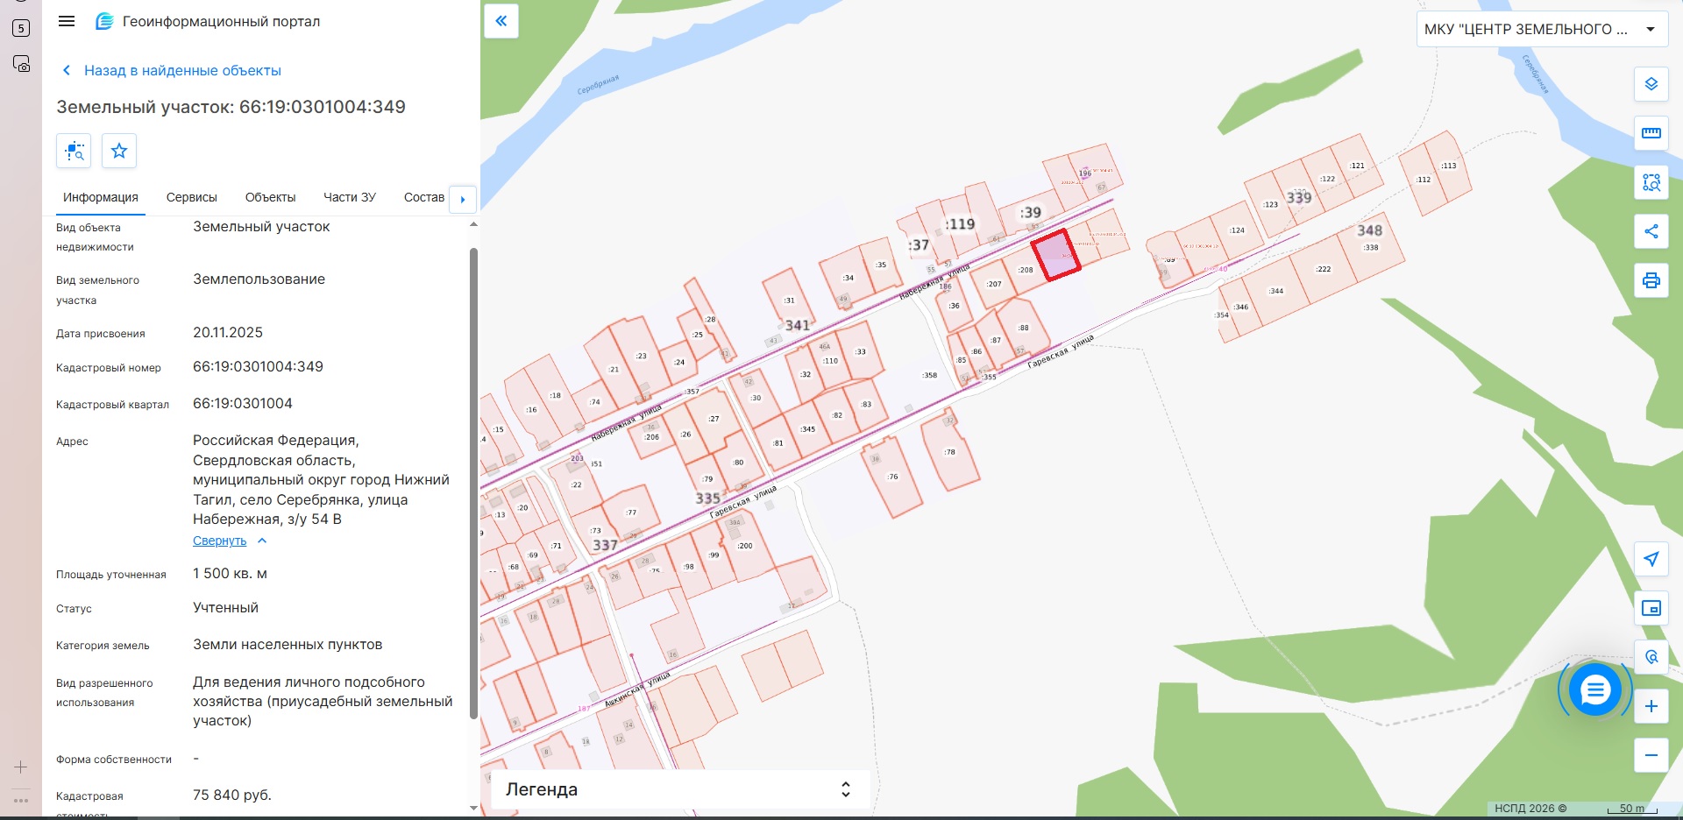The height and width of the screenshot is (820, 1683).
Task: Go back via Назад в найденные объекты
Action: click(172, 70)
